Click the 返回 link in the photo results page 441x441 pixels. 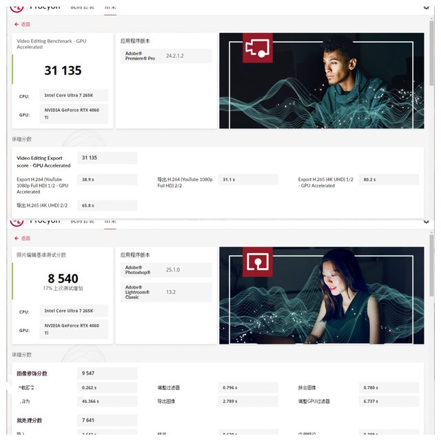25,238
